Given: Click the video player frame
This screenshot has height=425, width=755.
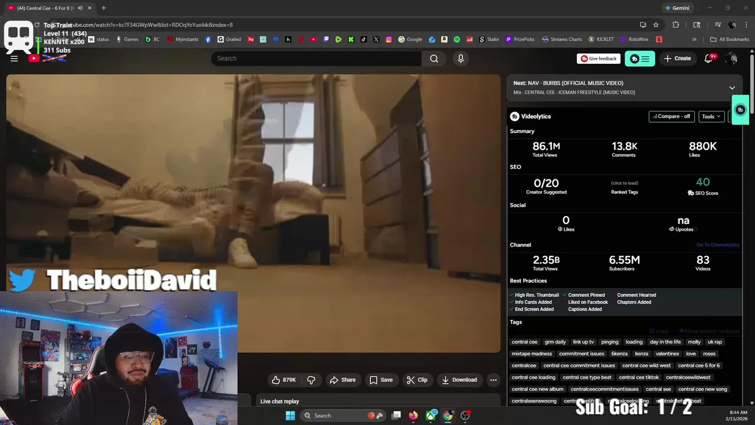Looking at the screenshot, I should click(x=254, y=213).
